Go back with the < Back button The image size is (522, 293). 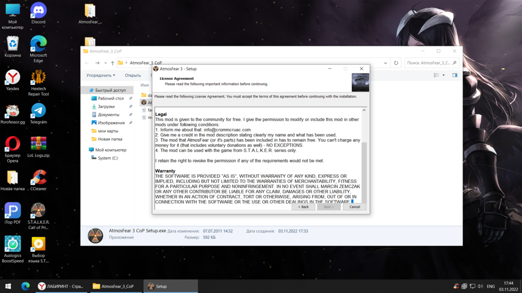(303, 207)
